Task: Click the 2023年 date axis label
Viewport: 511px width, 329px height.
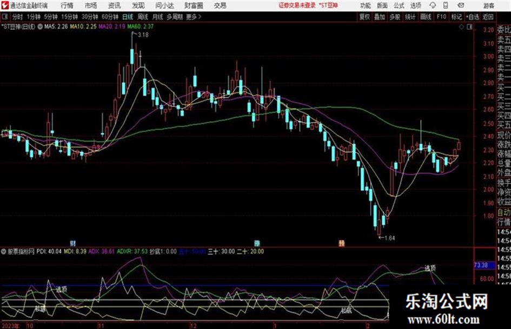Action: pos(10,325)
